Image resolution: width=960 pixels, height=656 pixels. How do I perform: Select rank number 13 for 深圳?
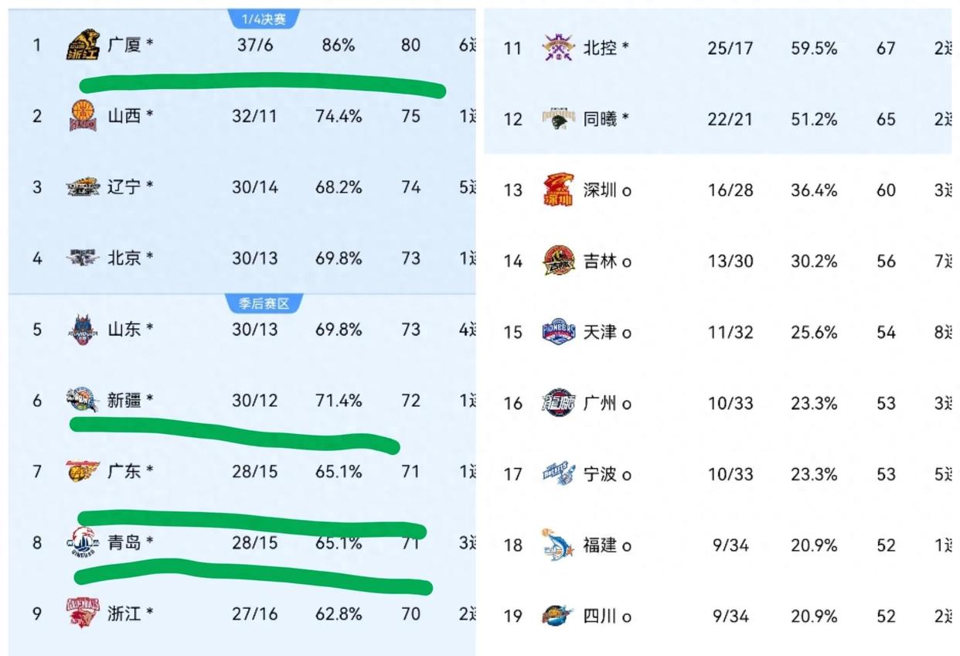tap(513, 190)
